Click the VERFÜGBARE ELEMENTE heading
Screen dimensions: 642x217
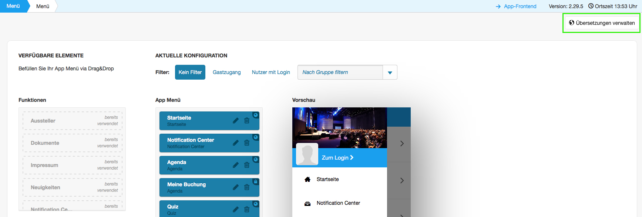click(51, 56)
